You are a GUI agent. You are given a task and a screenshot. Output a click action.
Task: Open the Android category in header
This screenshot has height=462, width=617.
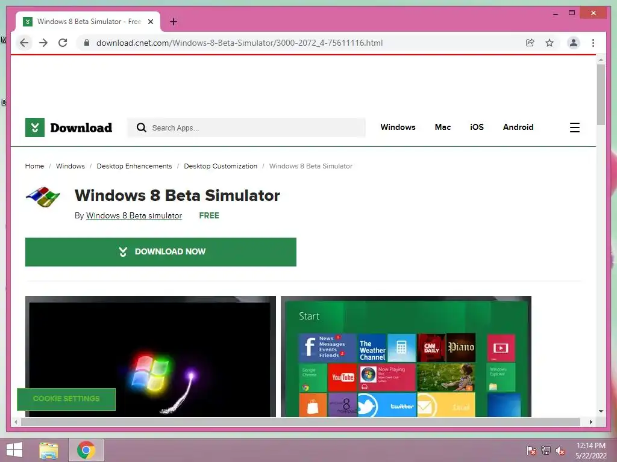click(x=518, y=128)
